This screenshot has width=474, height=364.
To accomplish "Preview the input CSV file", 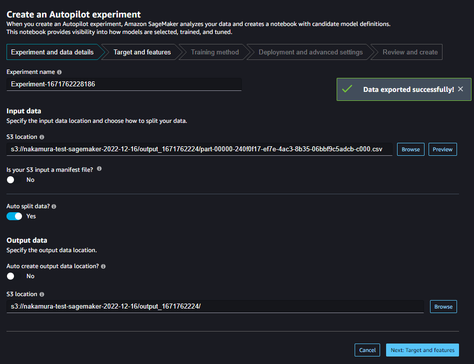I will pyautogui.click(x=442, y=149).
